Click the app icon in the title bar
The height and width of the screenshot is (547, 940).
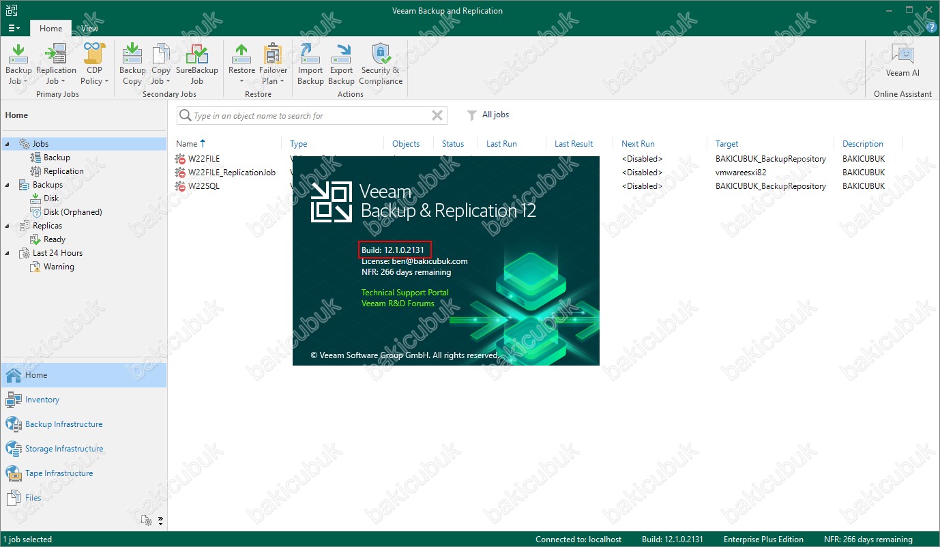(10, 10)
